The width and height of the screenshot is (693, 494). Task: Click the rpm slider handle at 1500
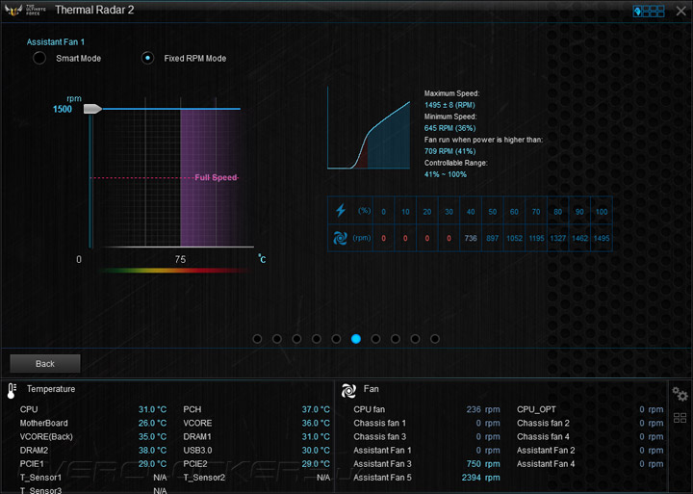[92, 109]
